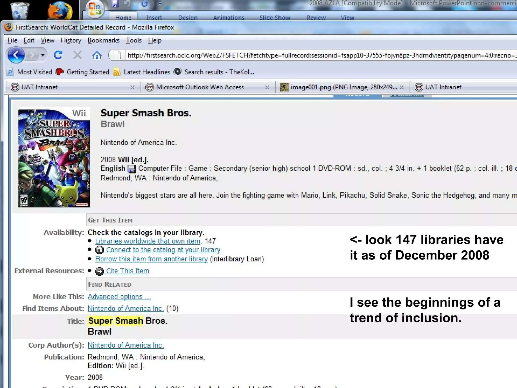Switch to PowerPoint's Design ribbon tab

click(x=188, y=17)
